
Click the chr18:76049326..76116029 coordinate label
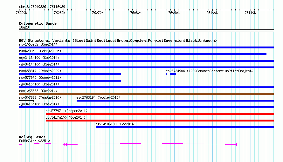tap(42, 7)
